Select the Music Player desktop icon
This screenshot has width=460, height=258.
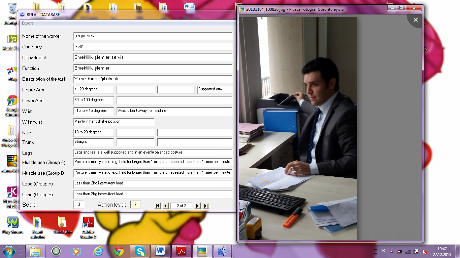tap(12, 42)
